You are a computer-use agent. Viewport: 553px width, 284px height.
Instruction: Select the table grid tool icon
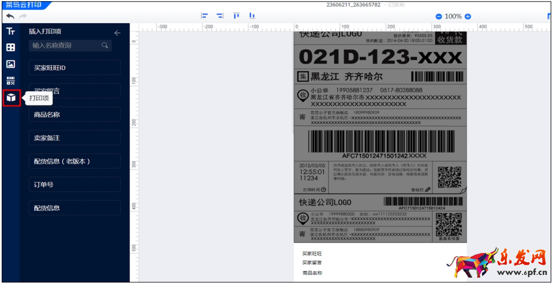[11, 48]
